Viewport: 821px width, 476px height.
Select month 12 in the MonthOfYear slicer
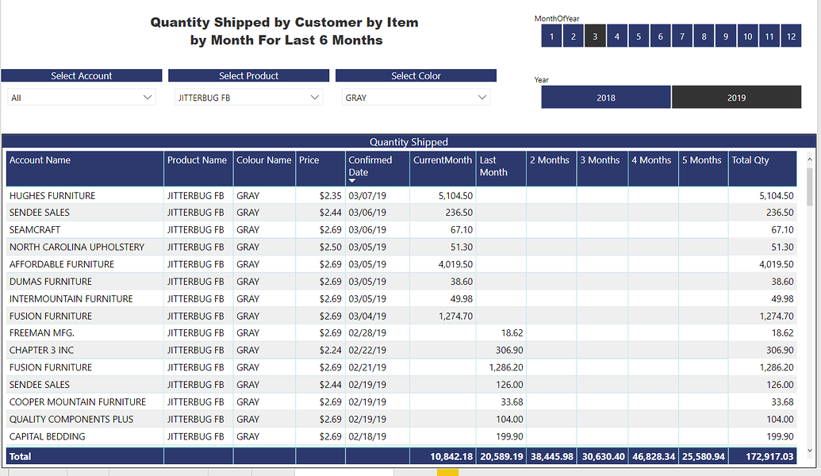(790, 36)
